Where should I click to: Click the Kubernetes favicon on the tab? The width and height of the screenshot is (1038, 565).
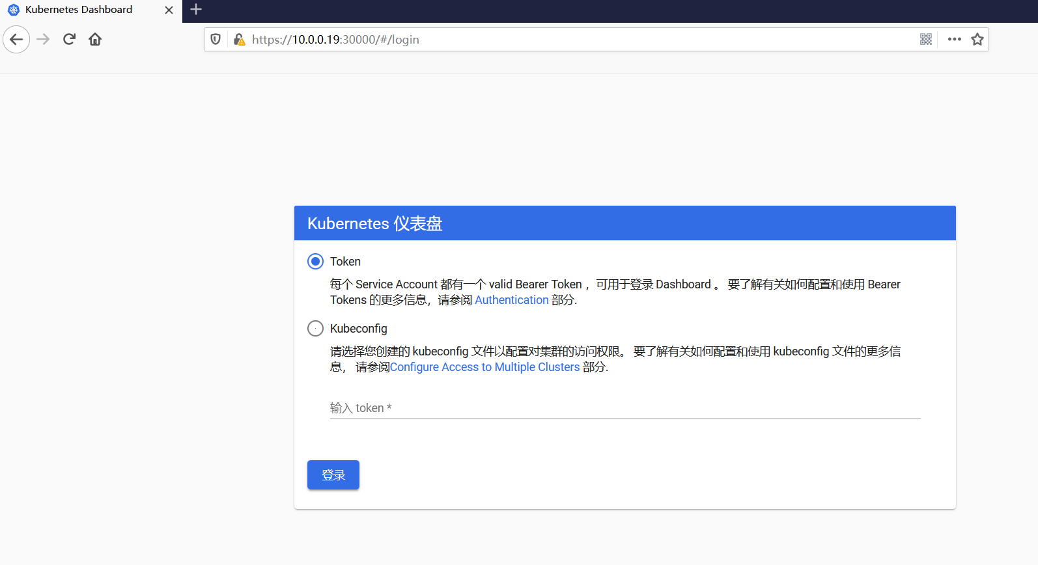click(x=14, y=10)
